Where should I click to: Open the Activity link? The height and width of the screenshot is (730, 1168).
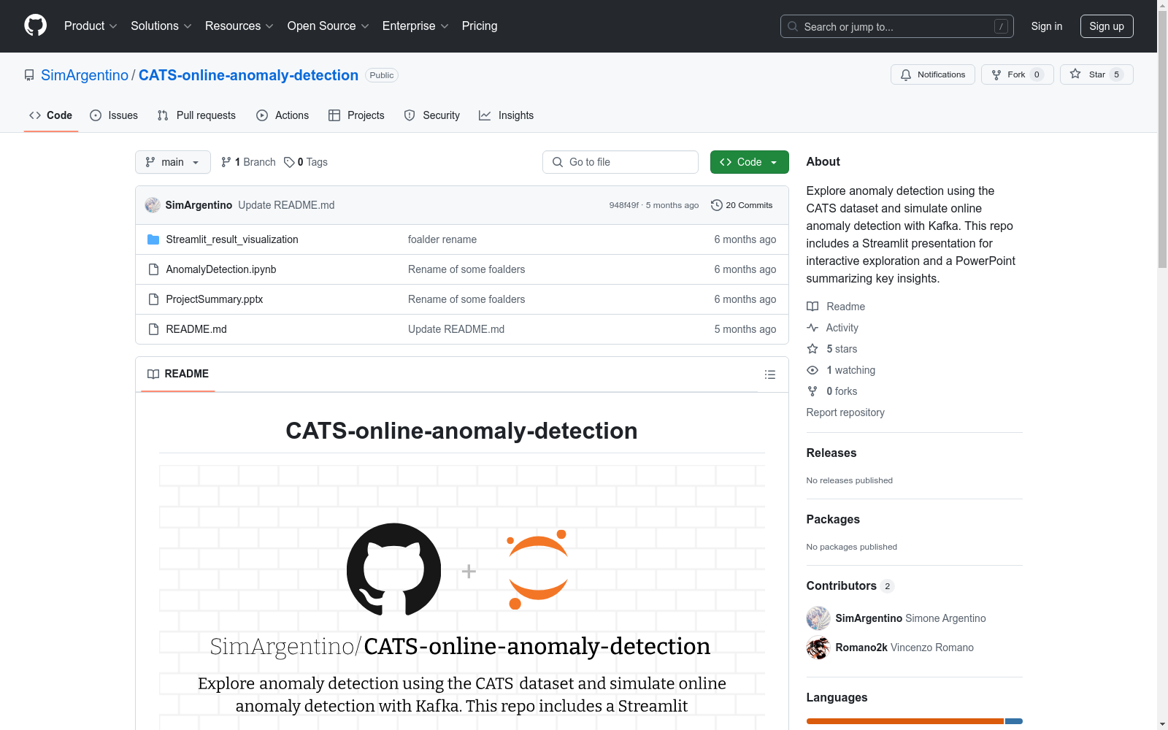[x=842, y=328]
